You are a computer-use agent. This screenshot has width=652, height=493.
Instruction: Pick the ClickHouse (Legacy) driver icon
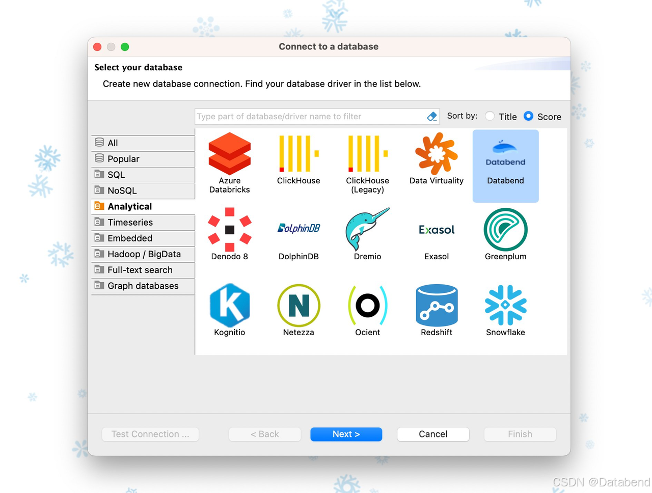click(368, 154)
